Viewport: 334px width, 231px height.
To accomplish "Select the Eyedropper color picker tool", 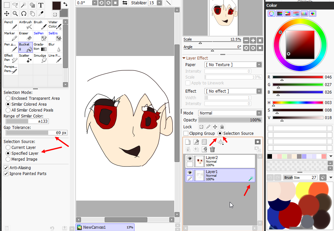I will coord(41,14).
